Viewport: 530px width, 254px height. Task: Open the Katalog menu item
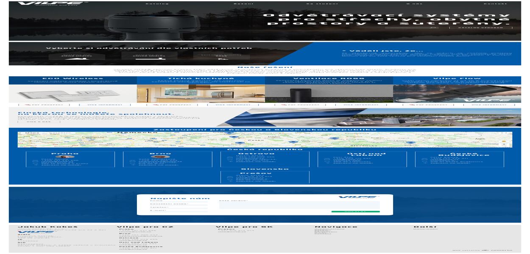click(157, 3)
